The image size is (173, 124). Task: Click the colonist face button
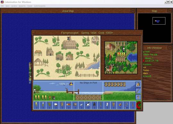coord(138,85)
